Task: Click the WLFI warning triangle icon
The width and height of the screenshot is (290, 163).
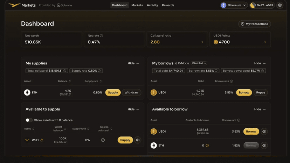Action: (42, 140)
